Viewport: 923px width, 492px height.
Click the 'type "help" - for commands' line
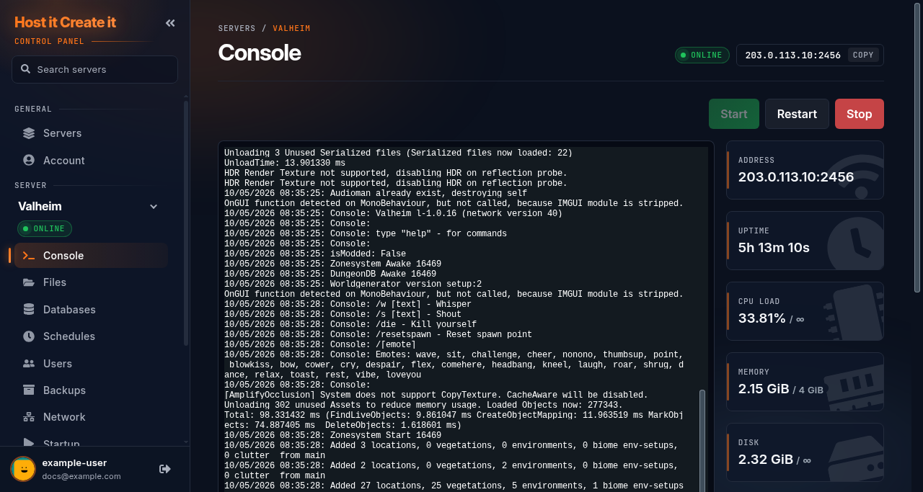(x=366, y=234)
